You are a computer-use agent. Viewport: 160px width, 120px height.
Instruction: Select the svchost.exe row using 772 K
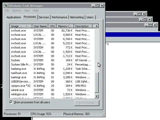point(52,47)
